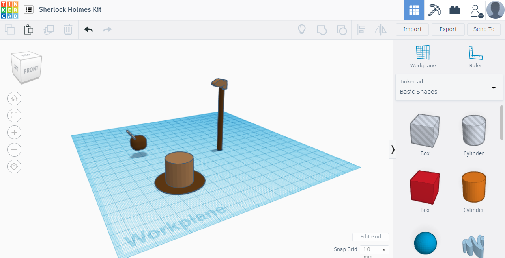Toggle the Show all lightbulb icon
505x258 pixels.
click(x=302, y=29)
